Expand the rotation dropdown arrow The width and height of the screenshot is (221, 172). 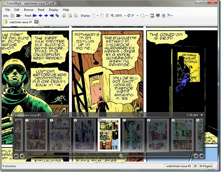[137, 16]
